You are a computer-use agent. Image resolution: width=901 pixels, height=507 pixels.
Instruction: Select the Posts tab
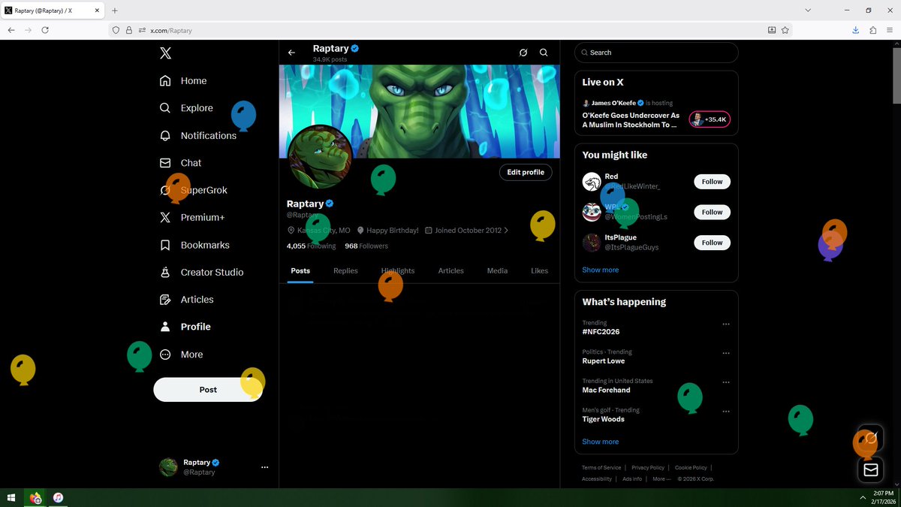click(300, 270)
